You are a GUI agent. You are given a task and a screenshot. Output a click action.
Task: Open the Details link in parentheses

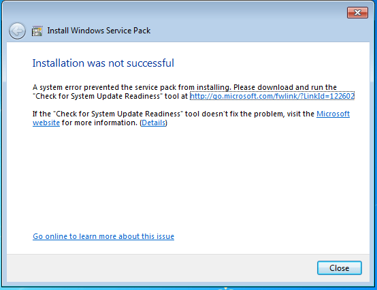tap(153, 123)
